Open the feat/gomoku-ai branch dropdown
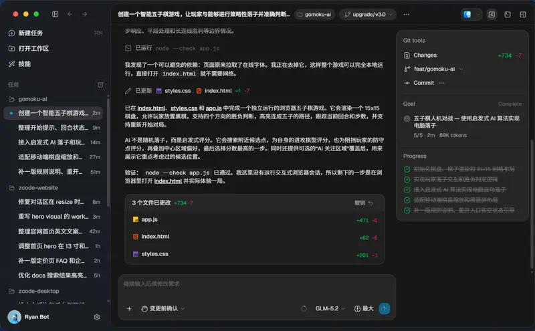This screenshot has height=331, width=535. 433,69
